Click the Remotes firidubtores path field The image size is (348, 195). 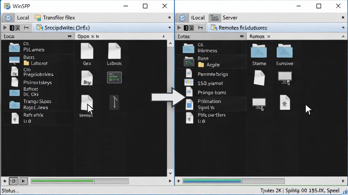point(277,28)
